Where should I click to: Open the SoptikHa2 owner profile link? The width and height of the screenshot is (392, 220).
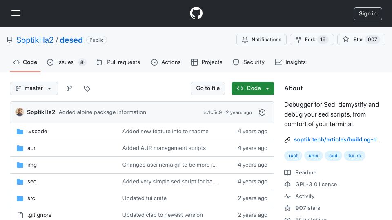(35, 40)
